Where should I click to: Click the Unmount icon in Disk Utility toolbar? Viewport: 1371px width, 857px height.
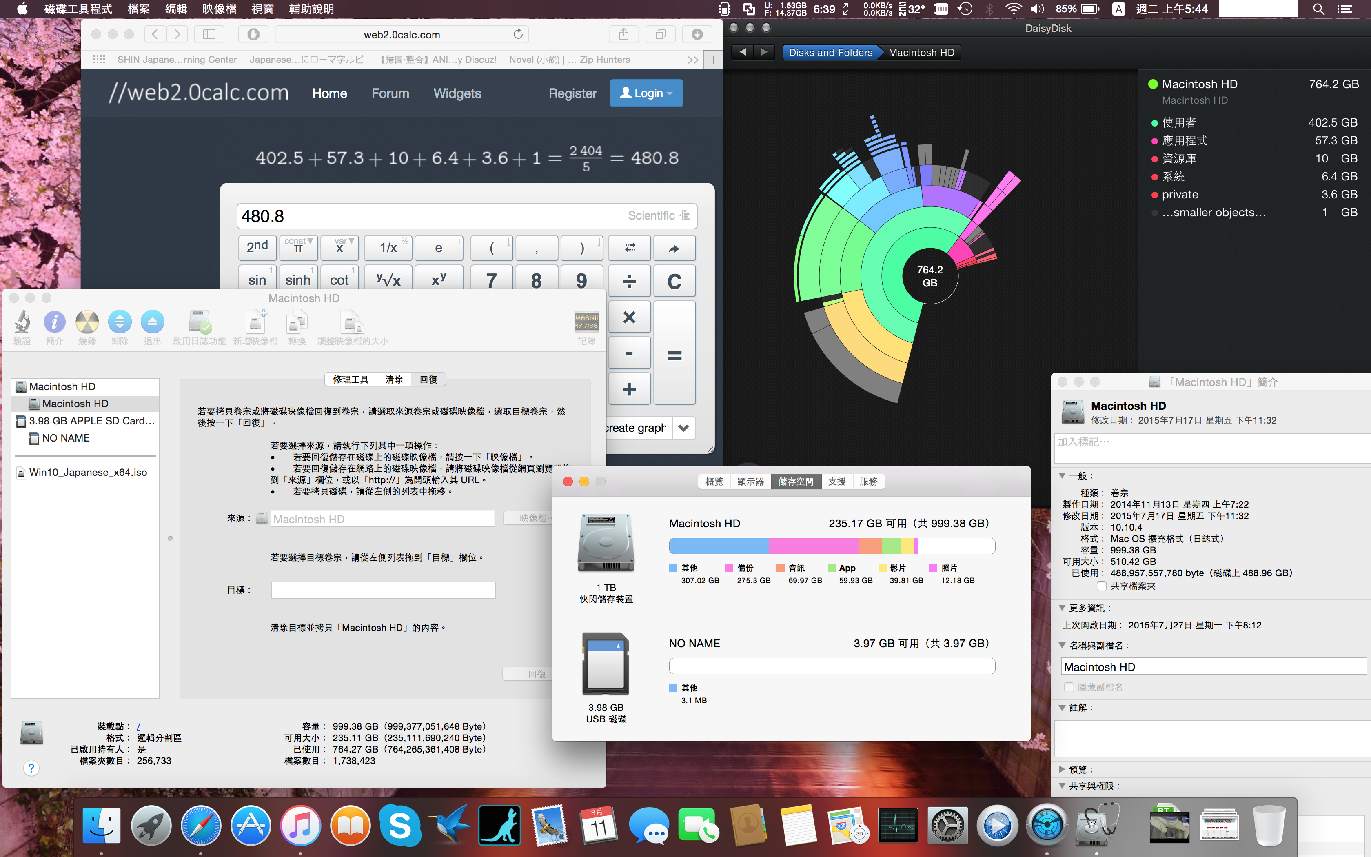[x=120, y=322]
